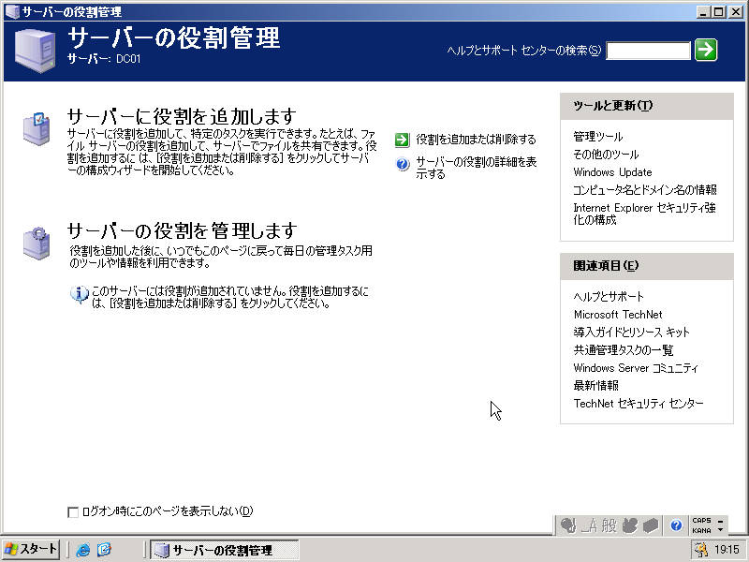This screenshot has width=749, height=562.
Task: Click the green arrow icon beside 役割を追加または削除する
Action: (403, 139)
